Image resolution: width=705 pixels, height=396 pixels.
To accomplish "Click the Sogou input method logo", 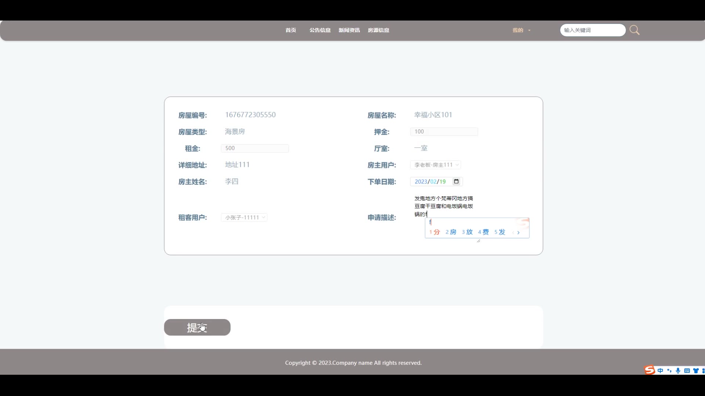I will [650, 370].
